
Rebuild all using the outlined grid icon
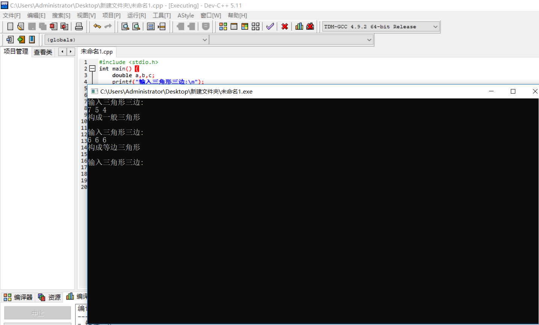(256, 26)
